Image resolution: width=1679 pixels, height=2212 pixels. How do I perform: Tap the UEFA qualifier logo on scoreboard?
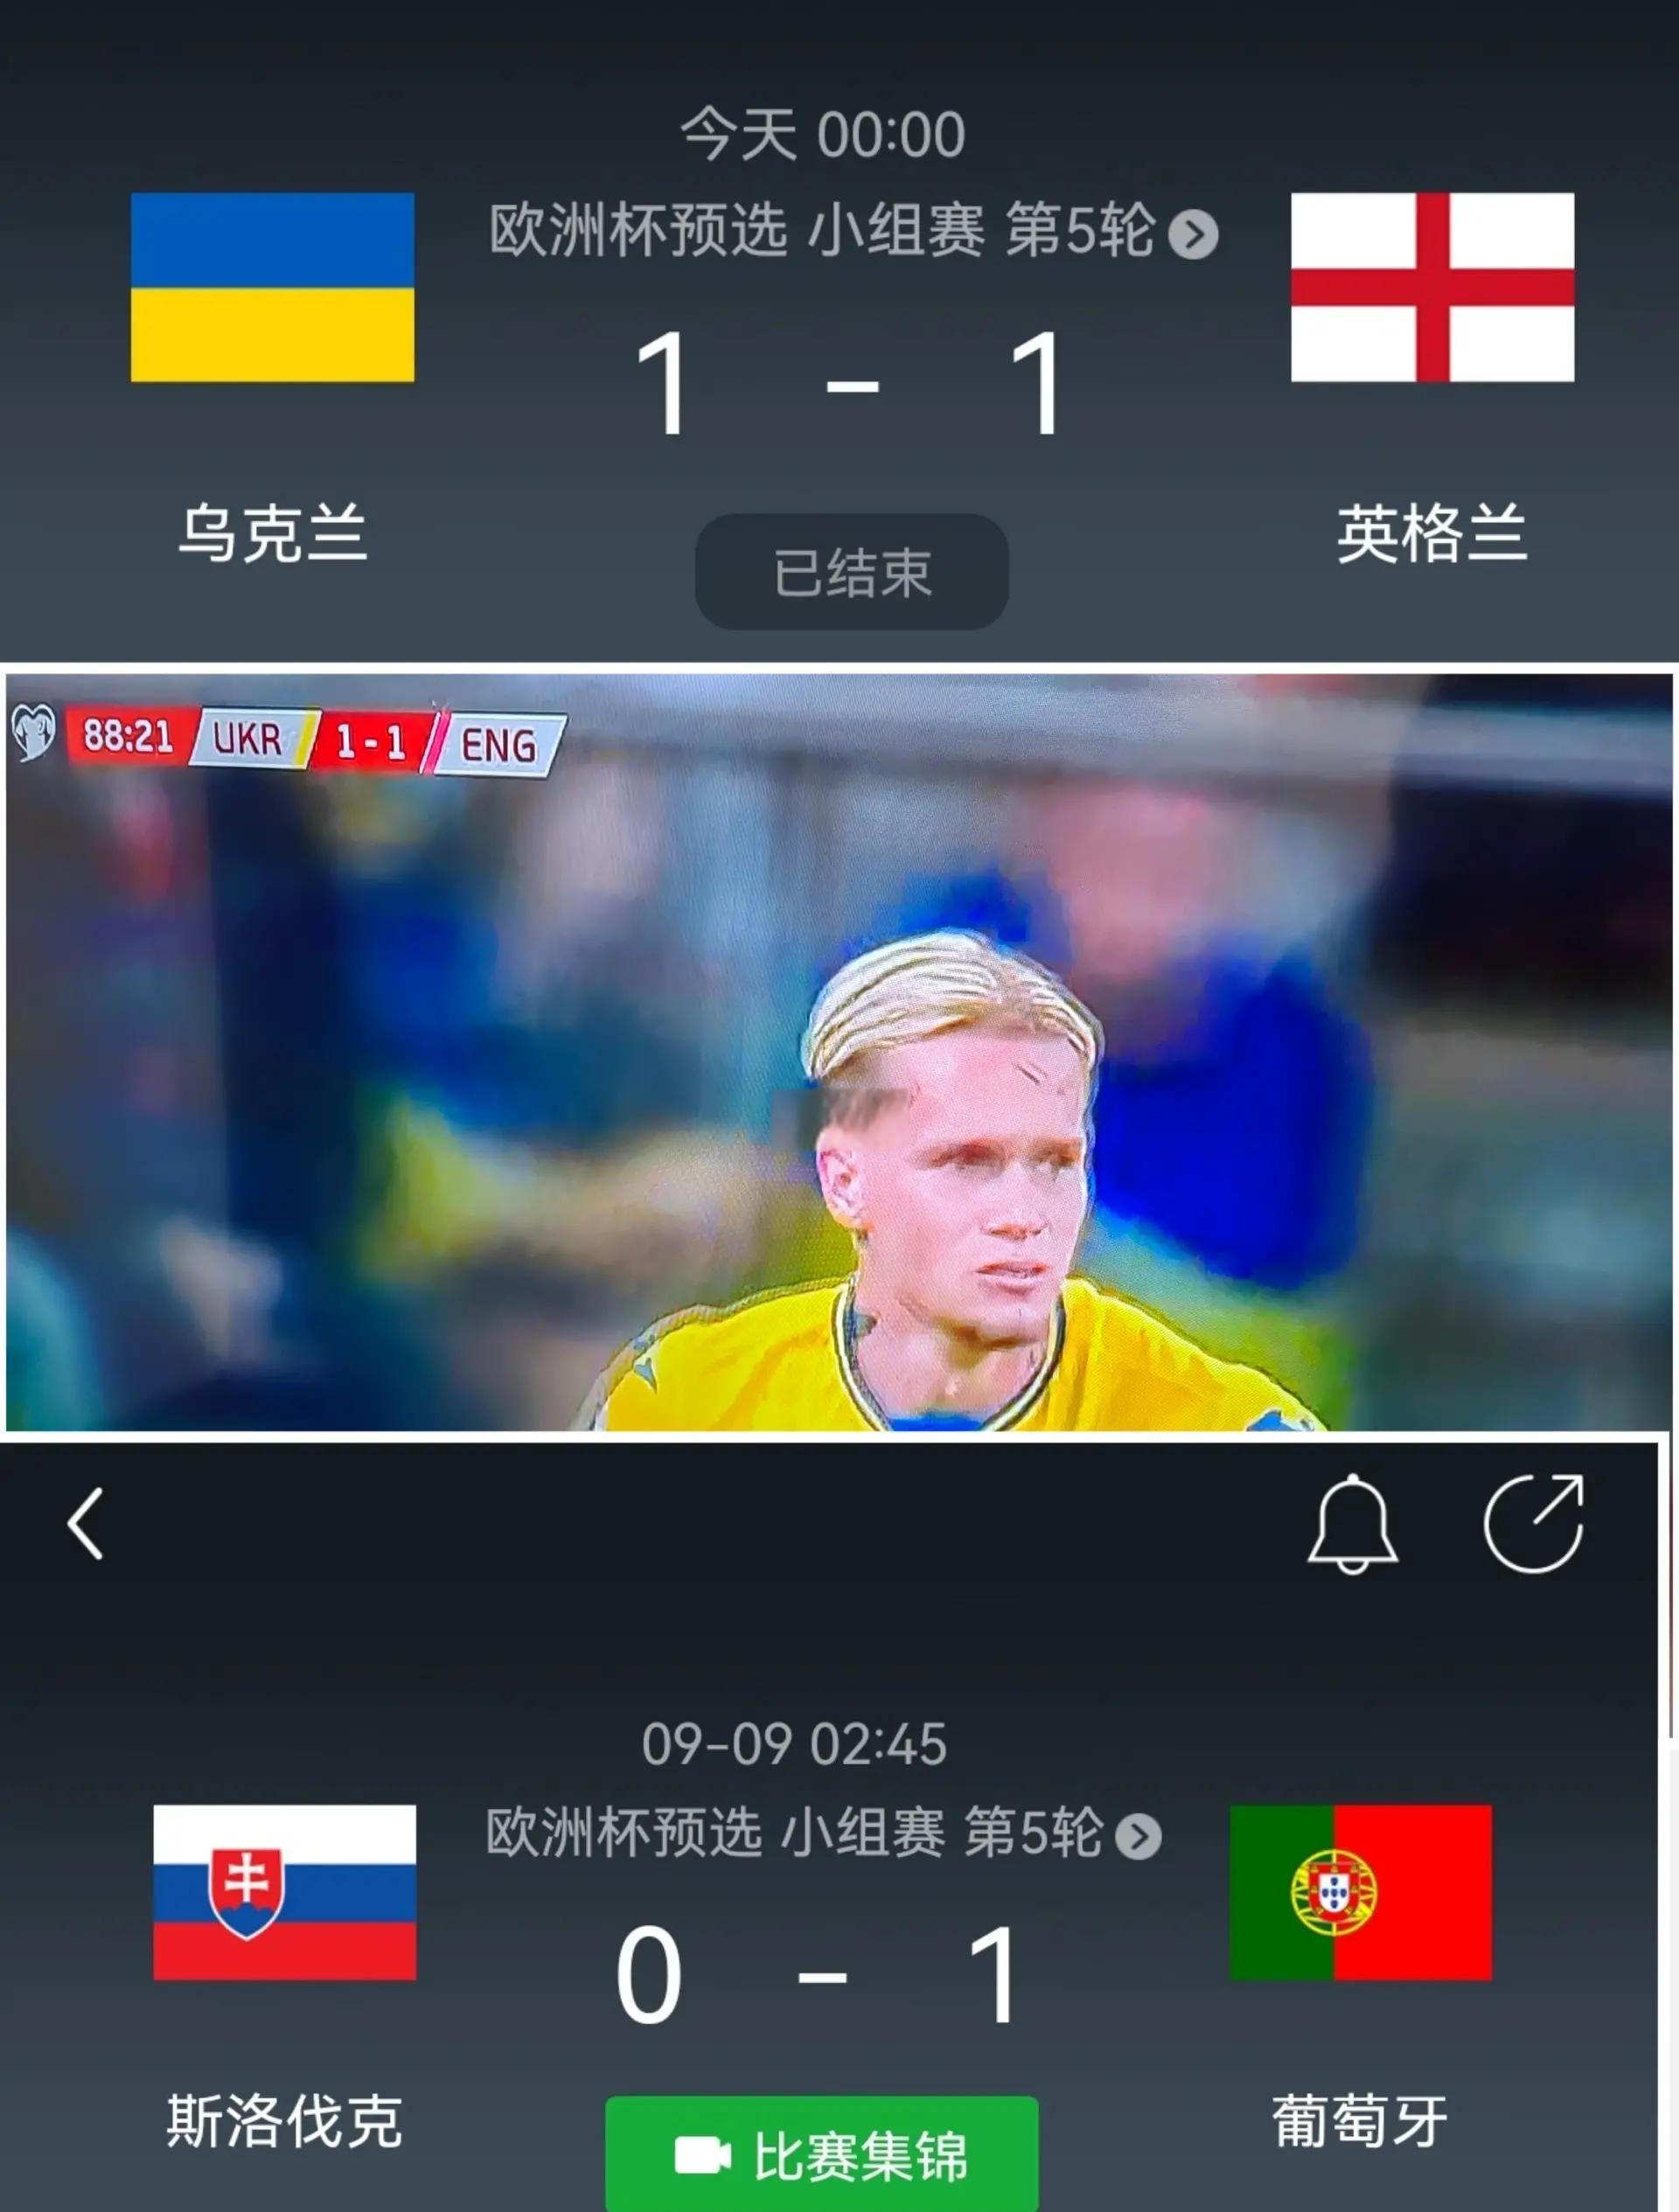(x=32, y=732)
